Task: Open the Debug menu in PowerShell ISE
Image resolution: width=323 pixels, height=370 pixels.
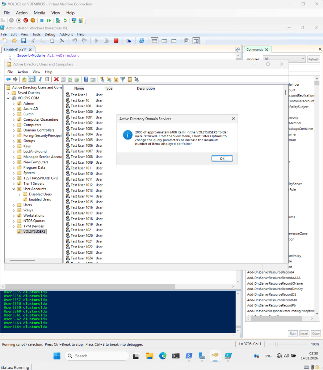Action: pos(50,34)
